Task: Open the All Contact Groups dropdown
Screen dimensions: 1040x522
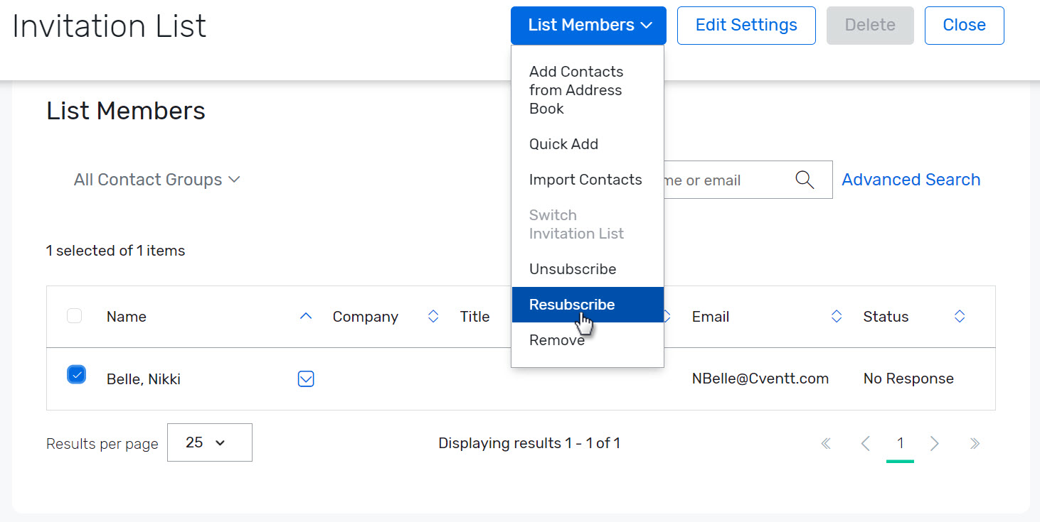Action: tap(157, 180)
